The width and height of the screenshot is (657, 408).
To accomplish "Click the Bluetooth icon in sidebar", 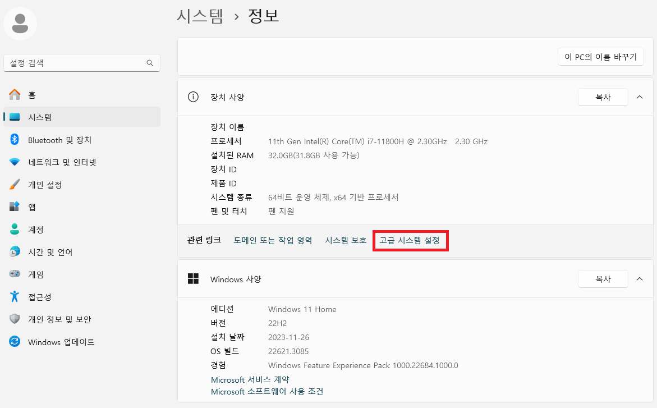I will [15, 139].
